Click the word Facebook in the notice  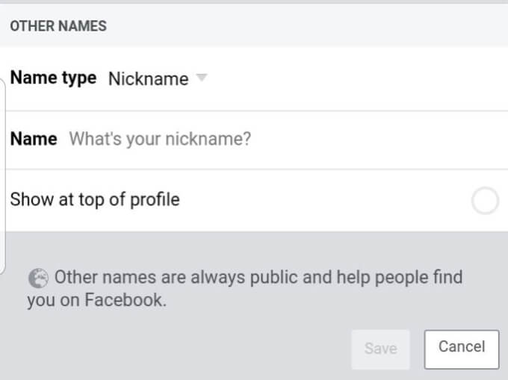coord(124,301)
